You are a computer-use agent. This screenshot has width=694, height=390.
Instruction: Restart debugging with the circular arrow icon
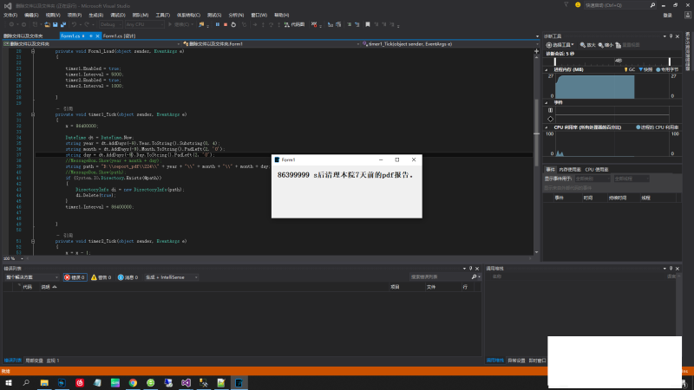[x=233, y=25]
